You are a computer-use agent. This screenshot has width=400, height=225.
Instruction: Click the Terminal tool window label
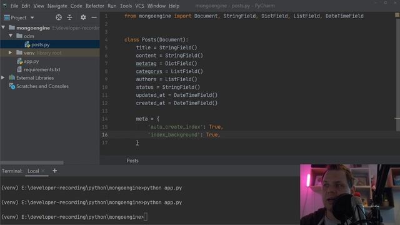click(12, 171)
